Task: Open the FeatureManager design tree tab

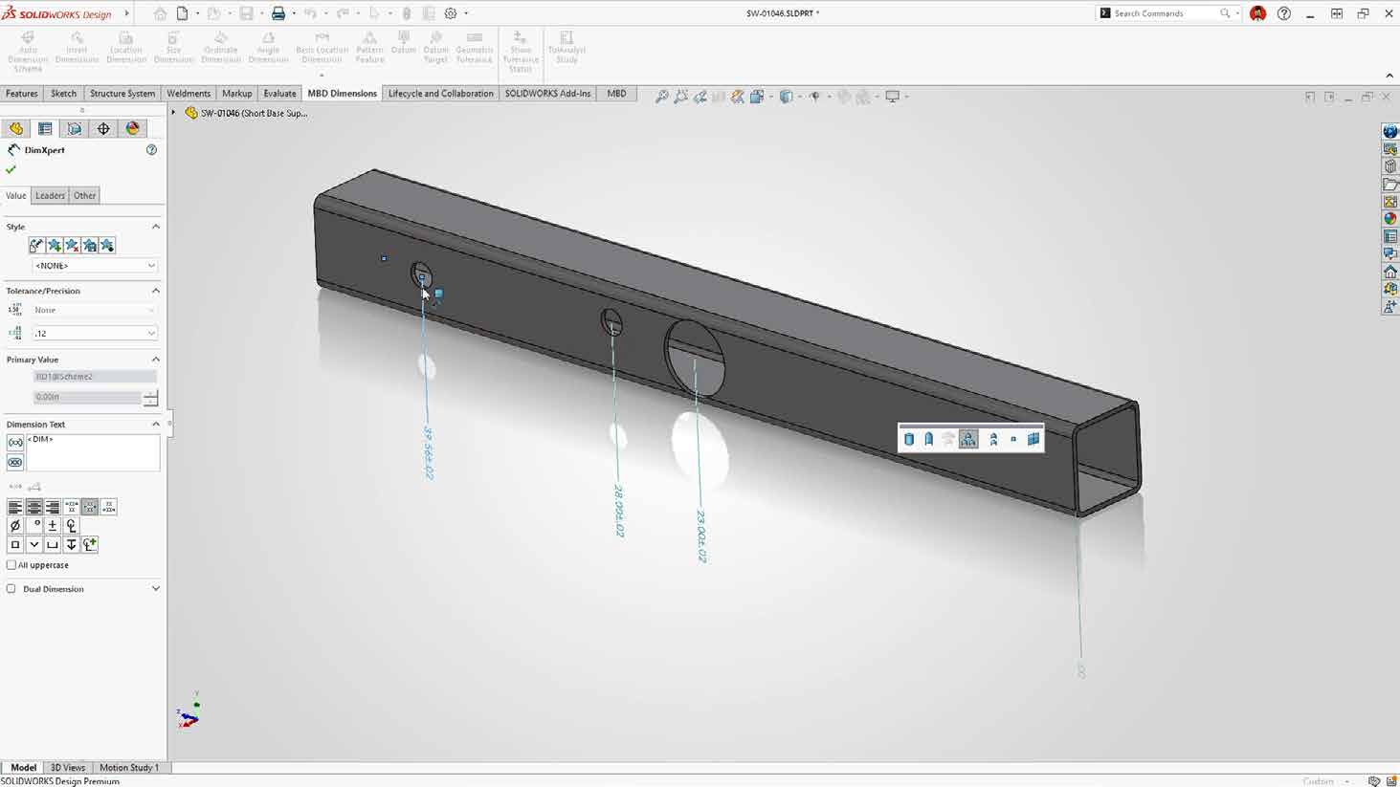Action: tap(16, 128)
